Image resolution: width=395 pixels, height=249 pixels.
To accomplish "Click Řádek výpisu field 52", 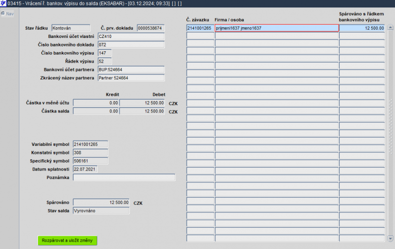I will (x=105, y=61).
